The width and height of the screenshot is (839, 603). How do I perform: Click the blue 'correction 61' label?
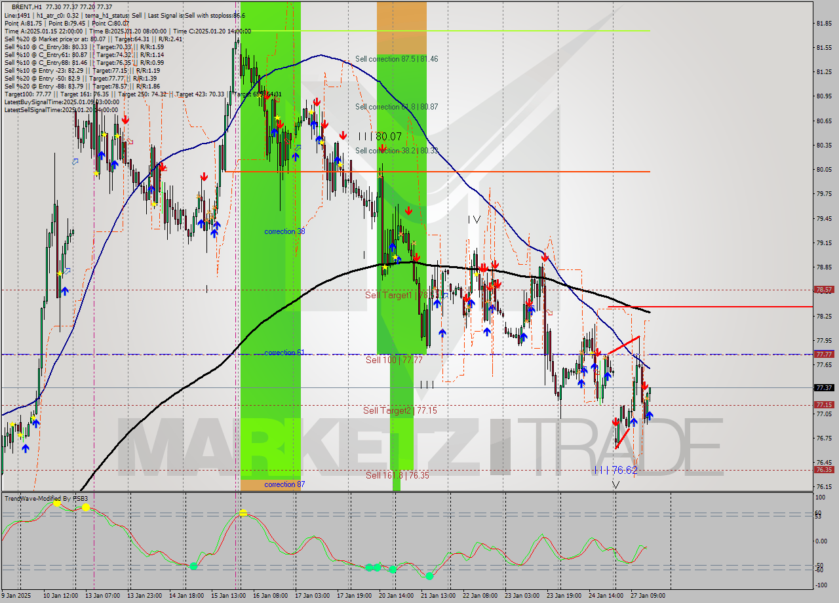(x=284, y=353)
